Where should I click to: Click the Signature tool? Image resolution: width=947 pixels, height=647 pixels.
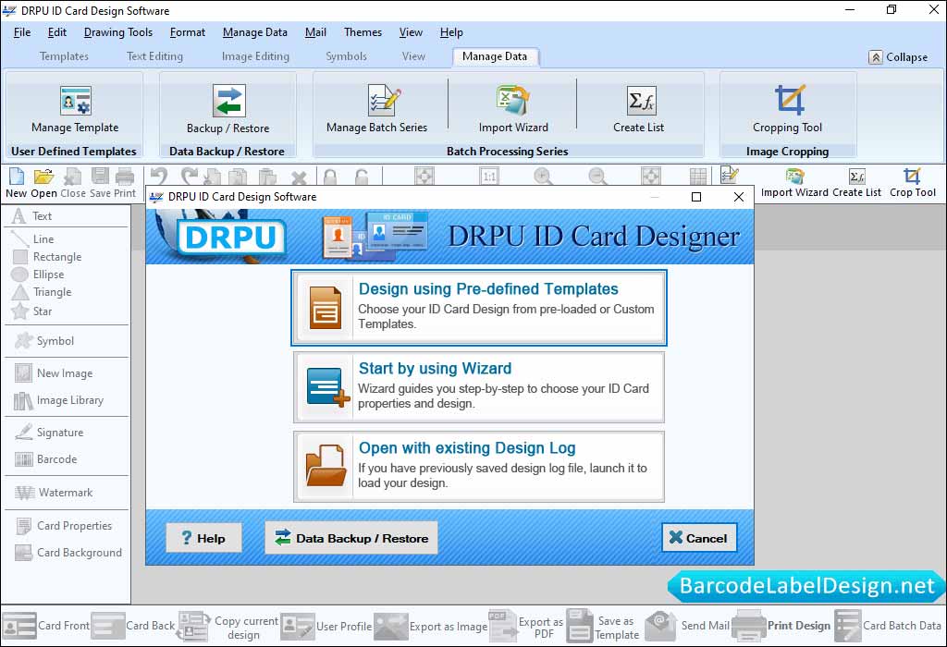[50, 433]
